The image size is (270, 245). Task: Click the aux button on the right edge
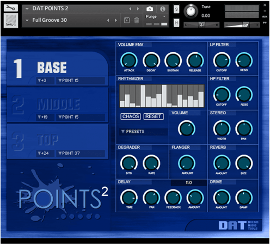[265, 17]
